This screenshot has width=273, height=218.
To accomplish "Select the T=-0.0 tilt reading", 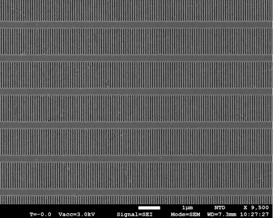I will tap(40, 214).
